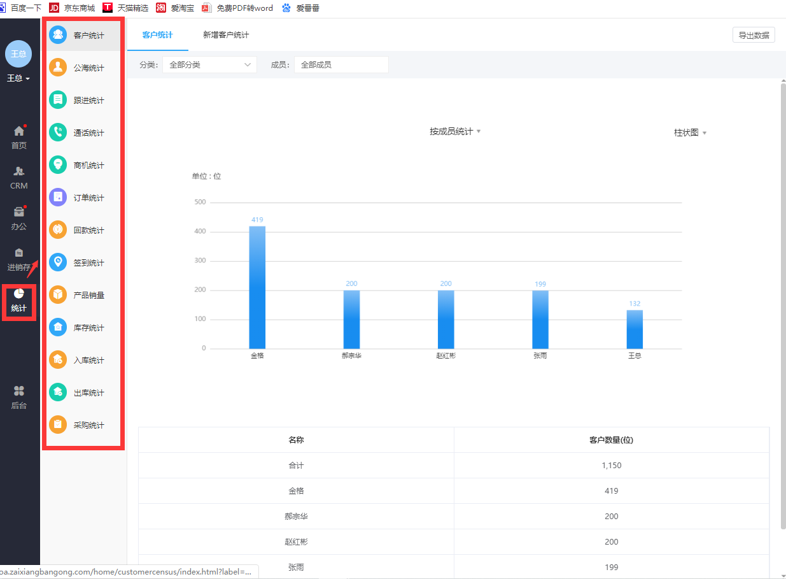Open the 王总 user name dropdown

point(18,78)
